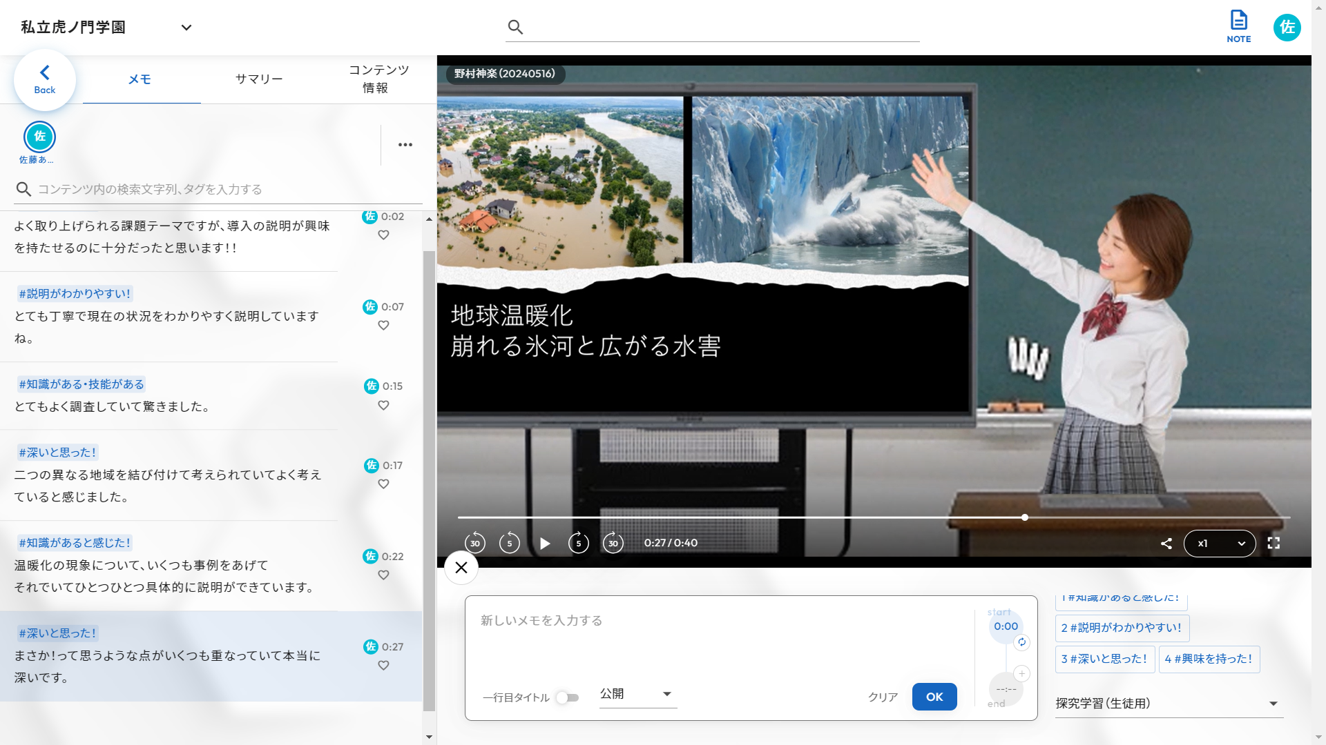Like the memo at 0:17
The image size is (1326, 745).
[383, 484]
